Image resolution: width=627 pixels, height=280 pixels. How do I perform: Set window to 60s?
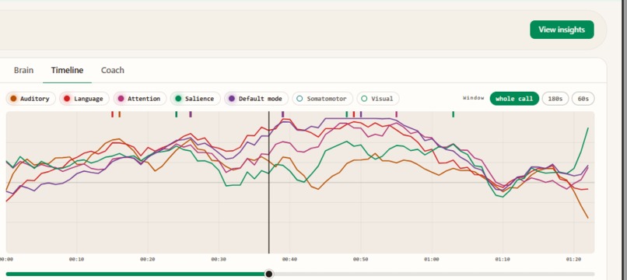pyautogui.click(x=583, y=99)
